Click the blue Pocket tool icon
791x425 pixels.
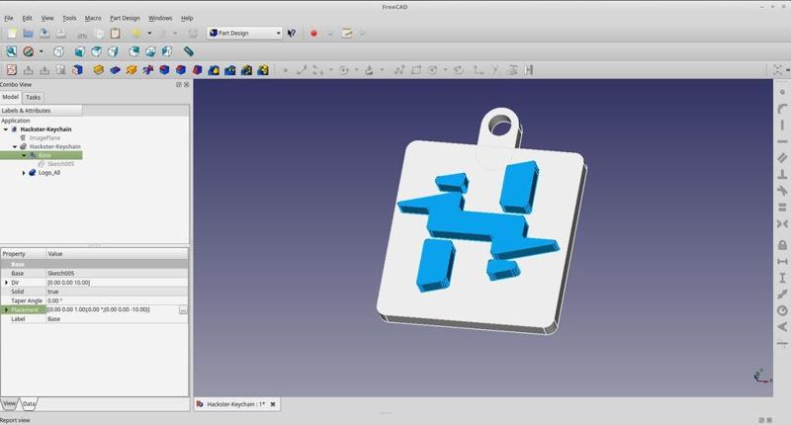click(115, 70)
